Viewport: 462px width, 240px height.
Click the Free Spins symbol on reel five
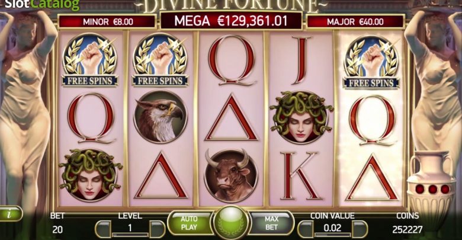click(371, 62)
